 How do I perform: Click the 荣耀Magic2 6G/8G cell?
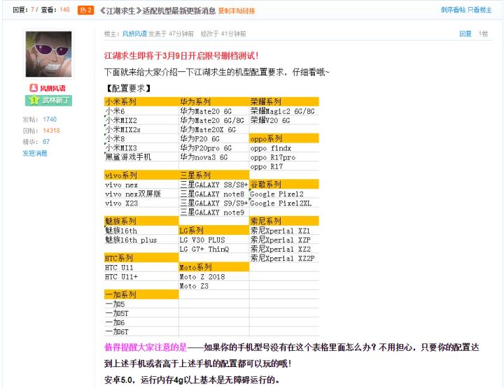(284, 111)
